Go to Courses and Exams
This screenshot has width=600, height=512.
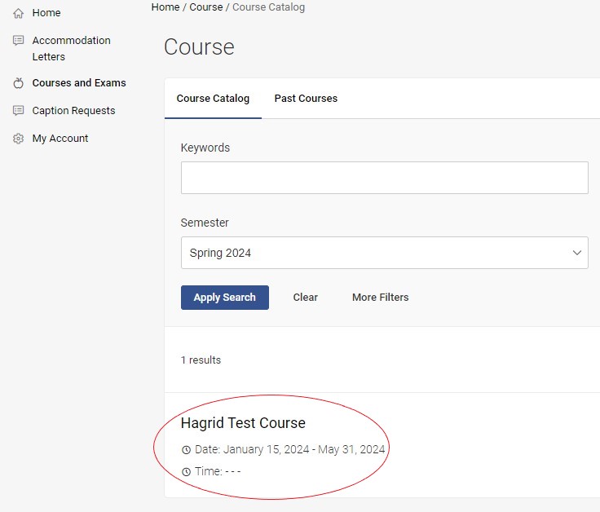(79, 82)
